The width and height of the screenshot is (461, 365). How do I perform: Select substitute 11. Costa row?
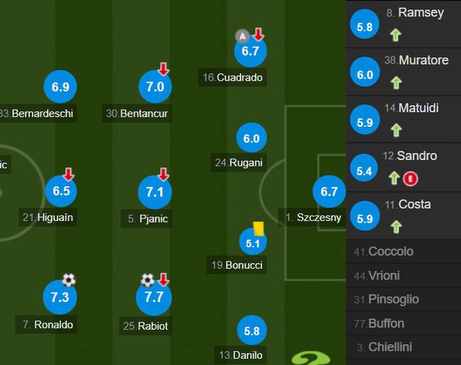404,216
